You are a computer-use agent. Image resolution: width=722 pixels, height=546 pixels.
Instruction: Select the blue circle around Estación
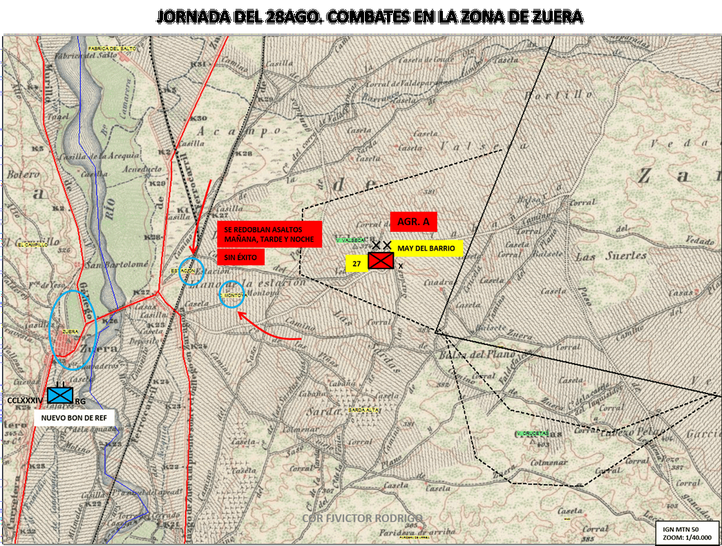(191, 271)
